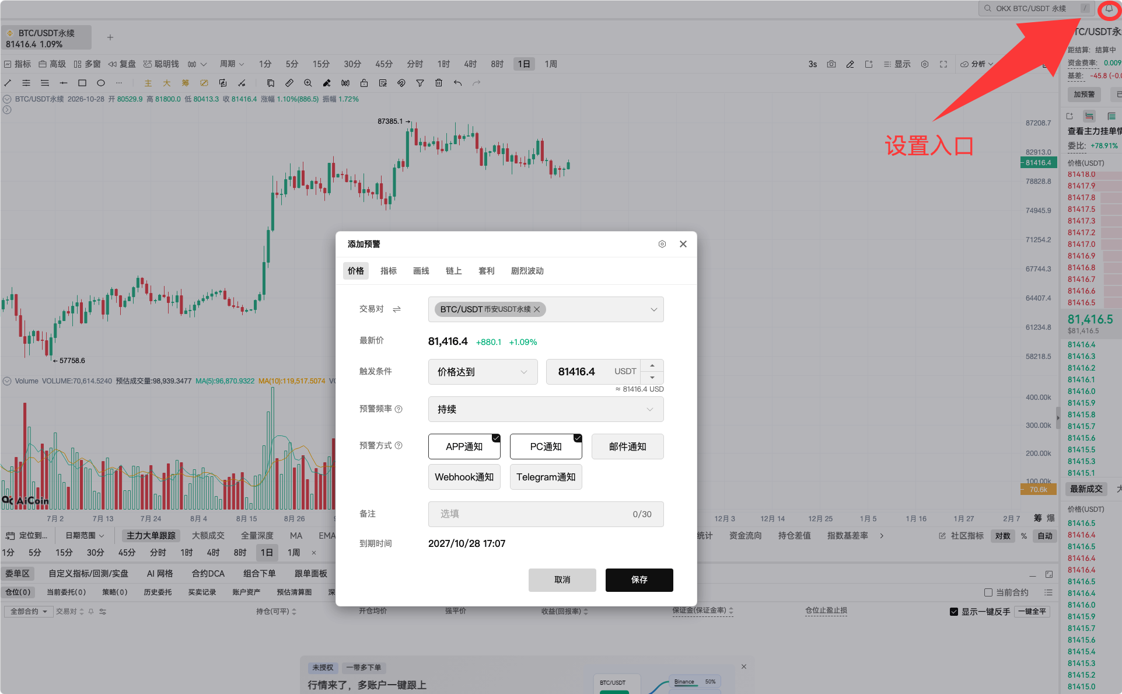The image size is (1122, 694).
Task: Click the swap trading pair icon
Action: coord(397,309)
